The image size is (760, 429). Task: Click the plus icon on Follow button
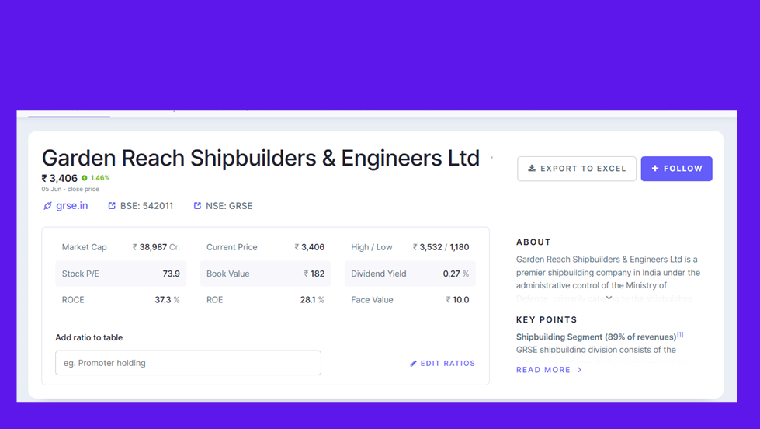(x=655, y=168)
